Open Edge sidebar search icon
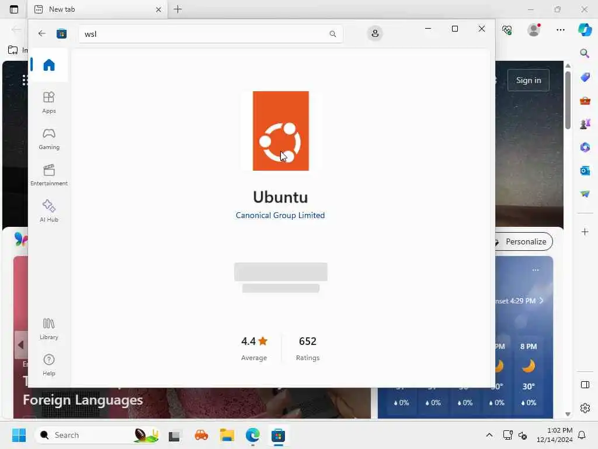 point(585,53)
